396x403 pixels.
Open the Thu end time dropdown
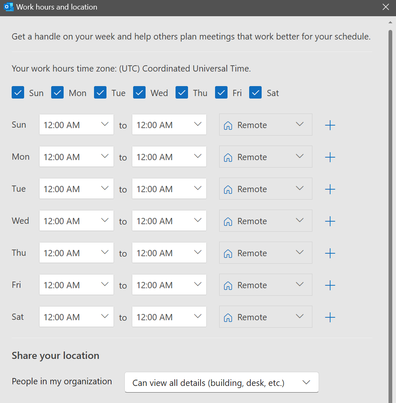[x=169, y=252]
